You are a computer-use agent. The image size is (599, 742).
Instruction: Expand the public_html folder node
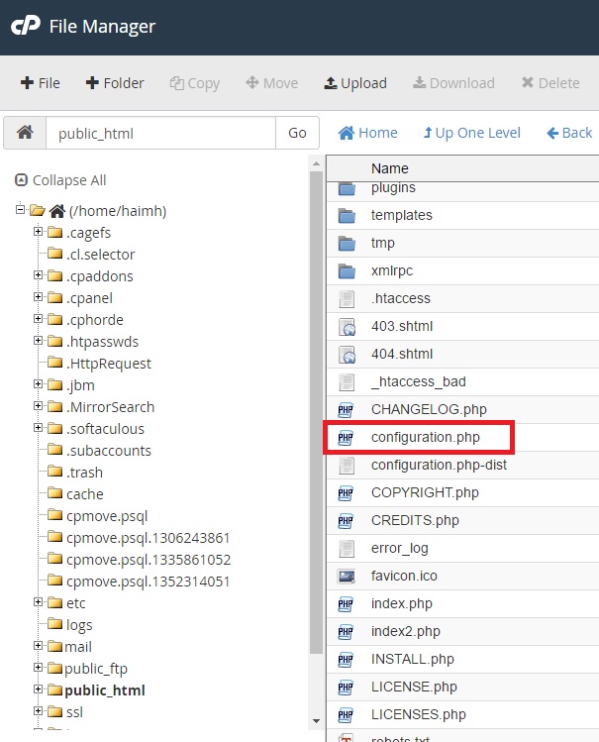coord(38,689)
